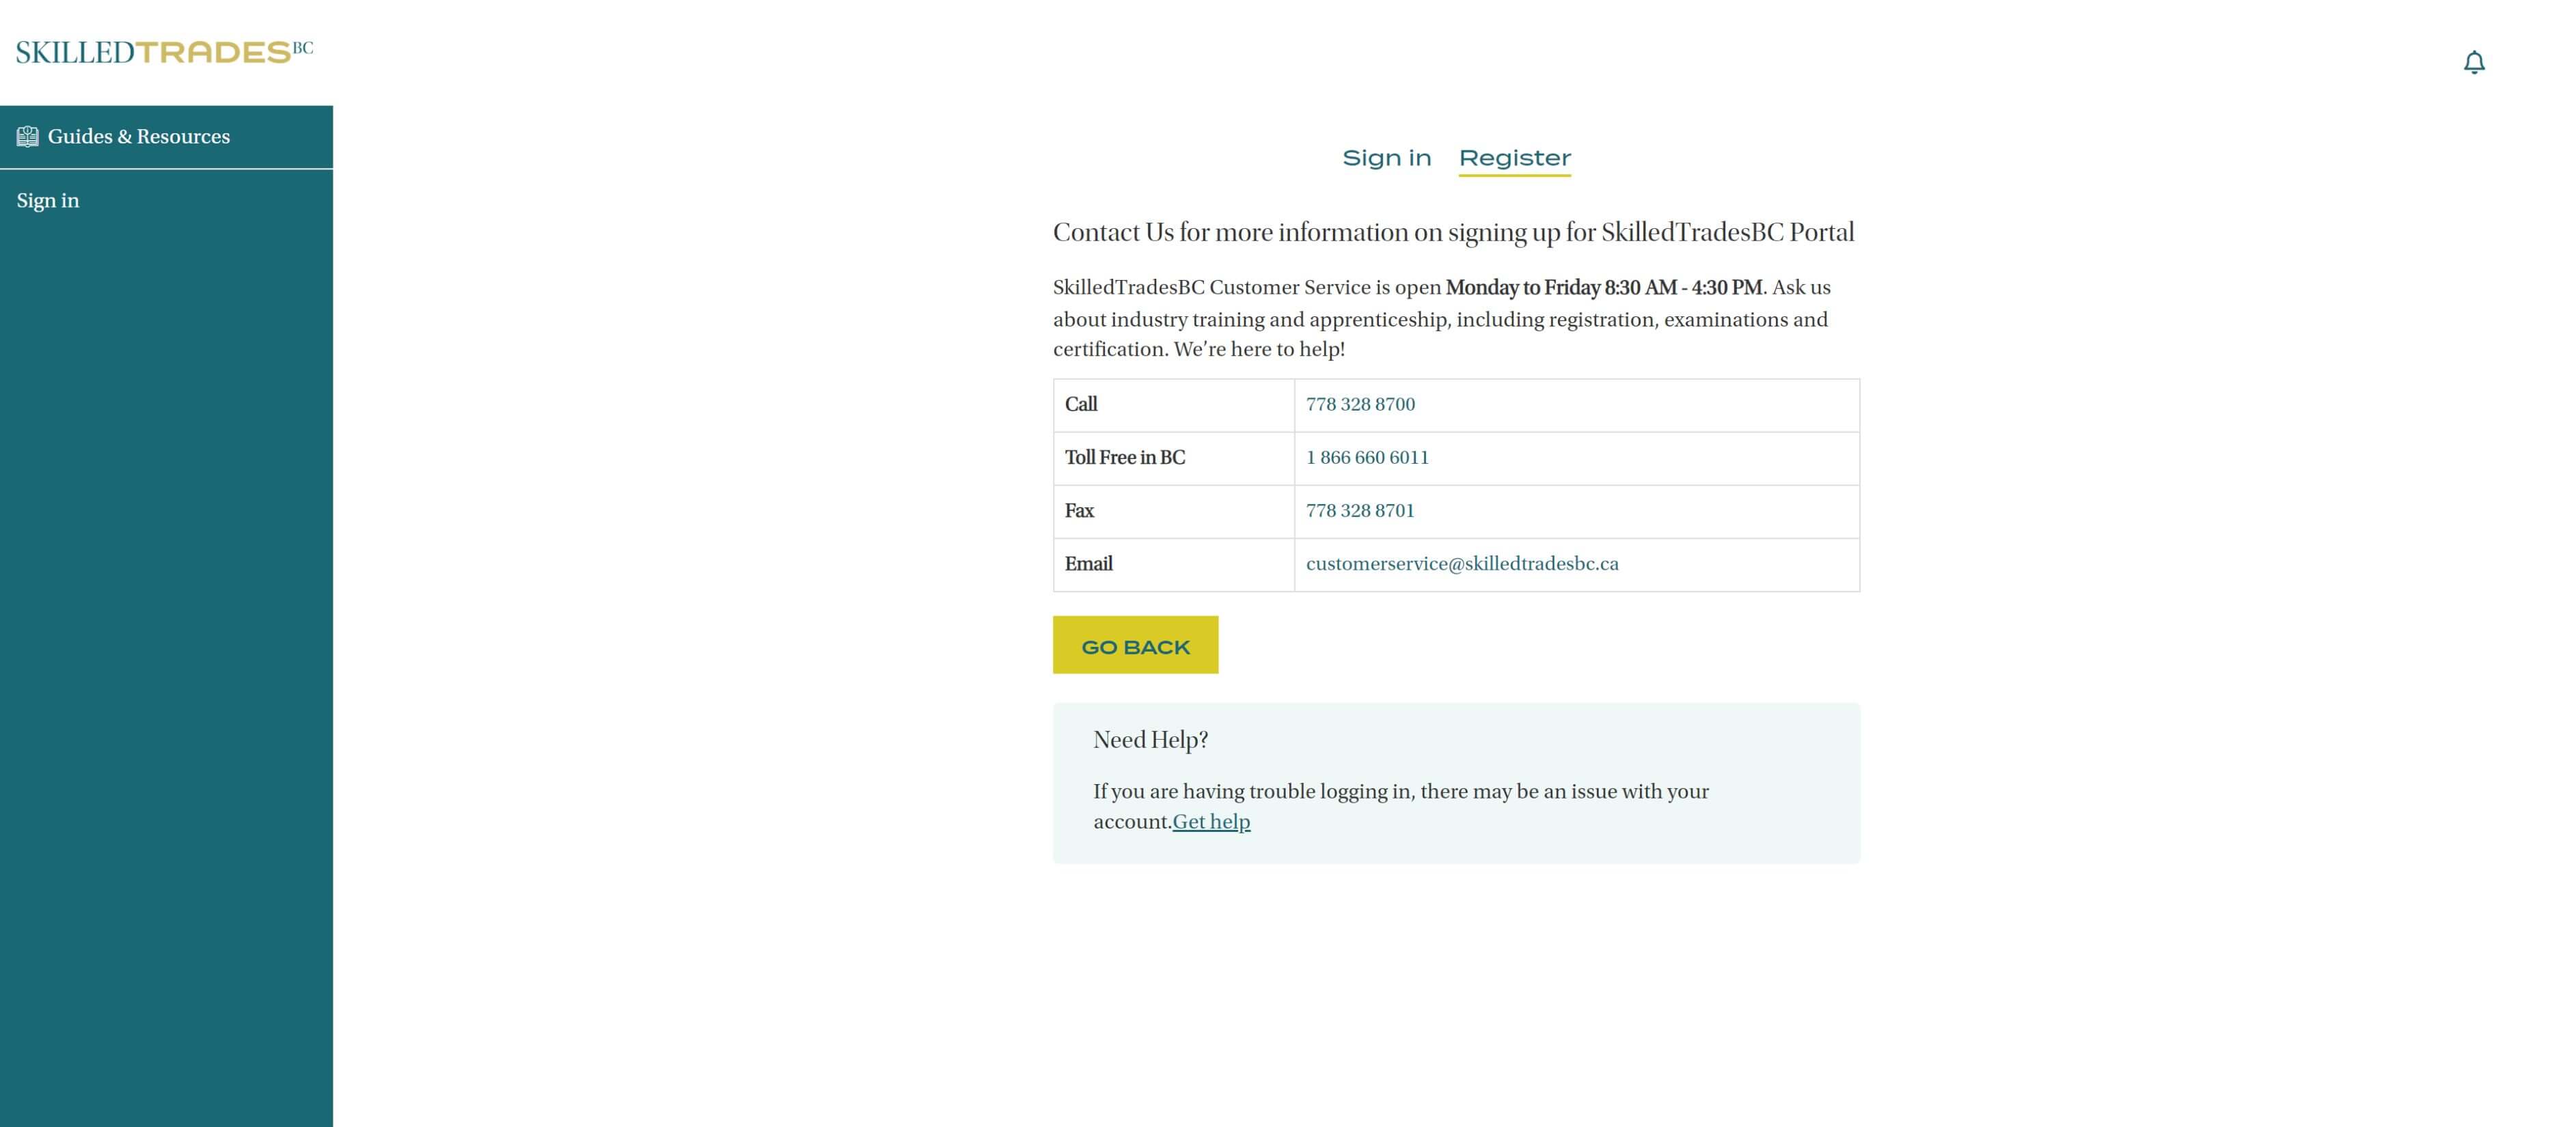Select Sign in in the left sidebar
Screen dimensions: 2576x1127
[x=48, y=201]
